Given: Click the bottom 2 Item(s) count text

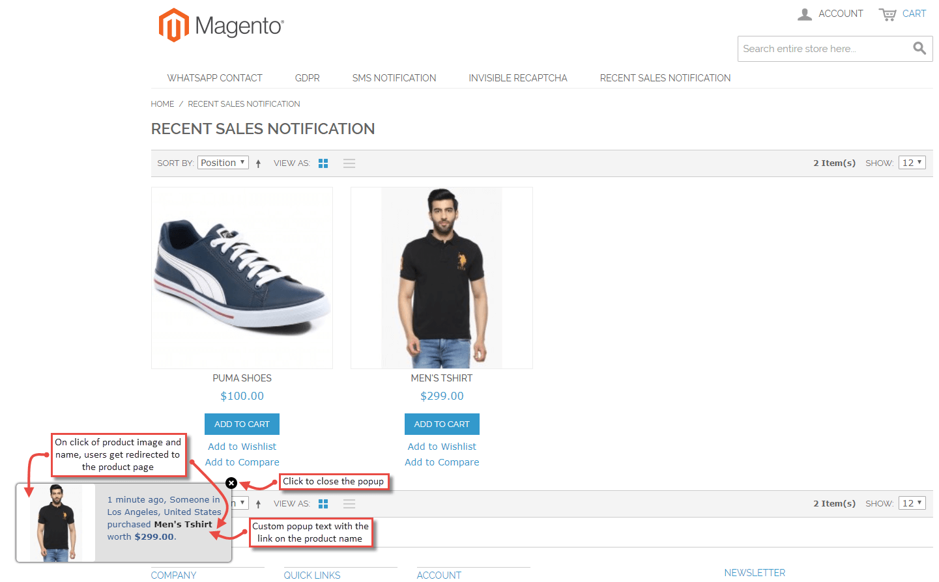Looking at the screenshot, I should (x=834, y=503).
